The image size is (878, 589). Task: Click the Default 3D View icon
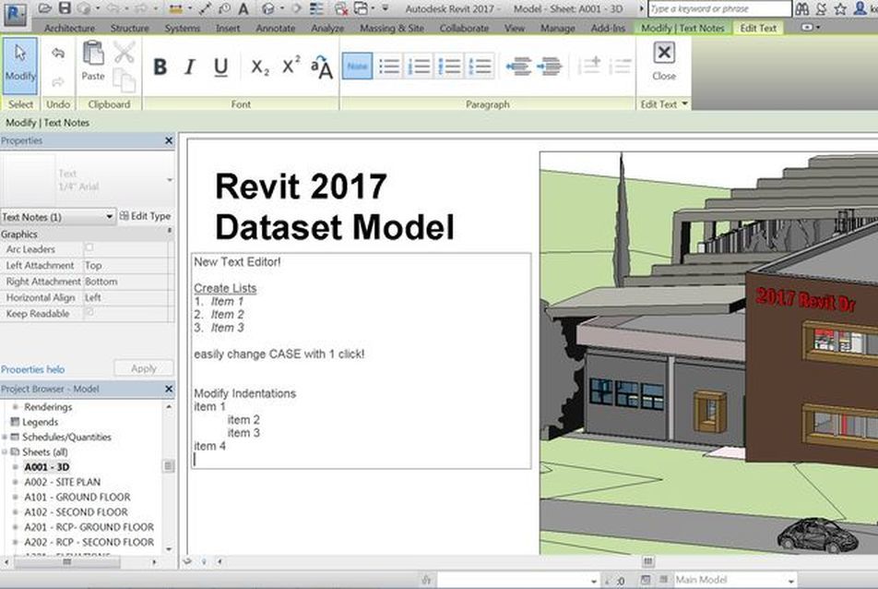[x=268, y=8]
